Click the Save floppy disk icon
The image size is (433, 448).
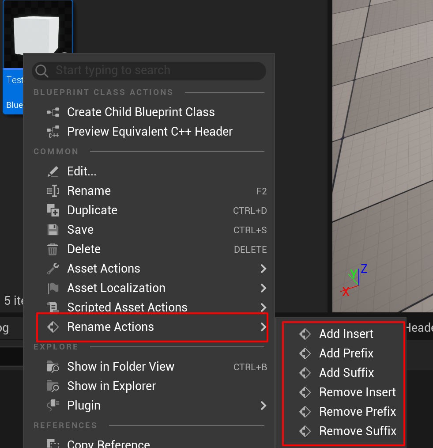tap(53, 230)
